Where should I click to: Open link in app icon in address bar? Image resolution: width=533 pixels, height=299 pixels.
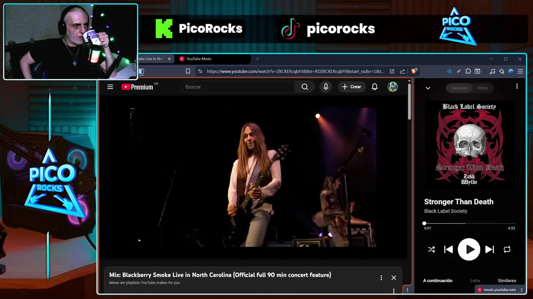tap(392, 71)
